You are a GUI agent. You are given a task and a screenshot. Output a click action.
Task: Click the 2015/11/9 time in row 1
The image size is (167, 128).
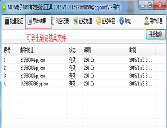pyautogui.click(x=140, y=60)
